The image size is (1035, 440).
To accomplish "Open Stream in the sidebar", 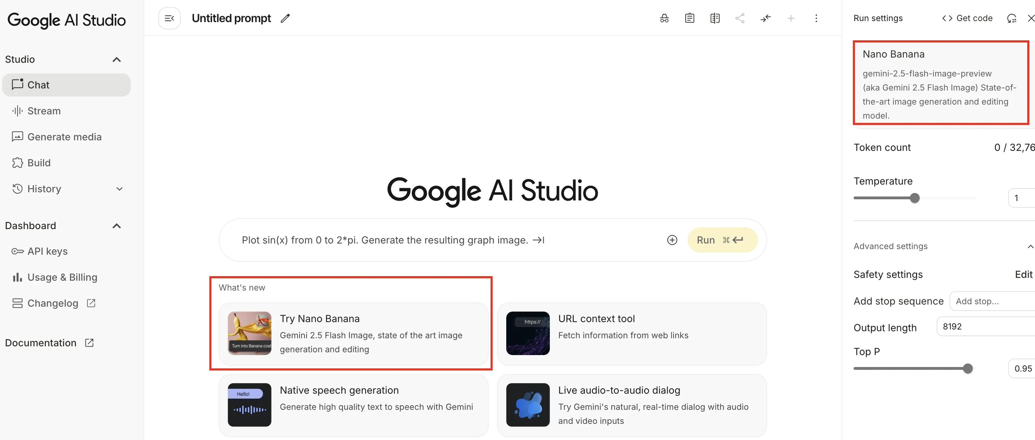I will pyautogui.click(x=44, y=111).
